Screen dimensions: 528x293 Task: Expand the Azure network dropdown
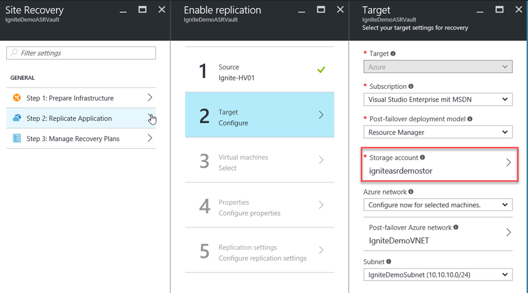tap(438, 205)
